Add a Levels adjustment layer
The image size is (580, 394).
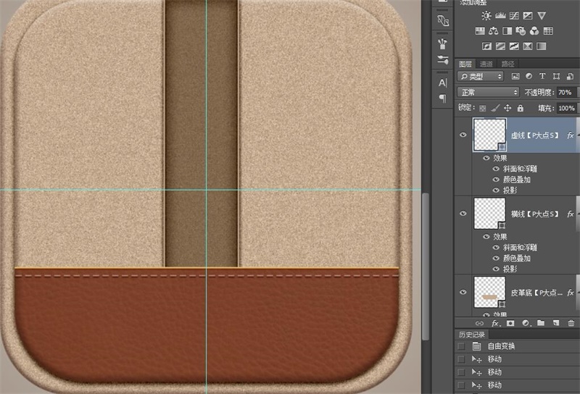(x=500, y=15)
